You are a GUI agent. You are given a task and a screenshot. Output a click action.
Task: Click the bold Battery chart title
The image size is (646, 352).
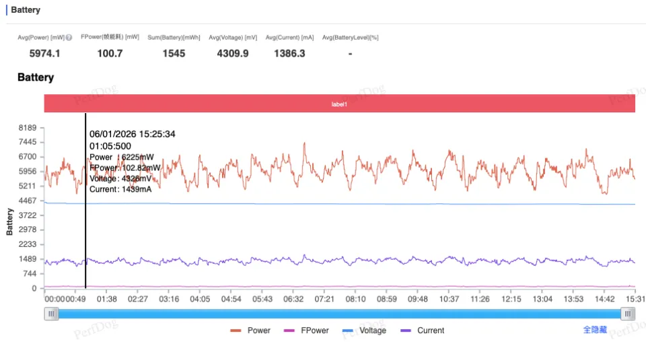[36, 77]
